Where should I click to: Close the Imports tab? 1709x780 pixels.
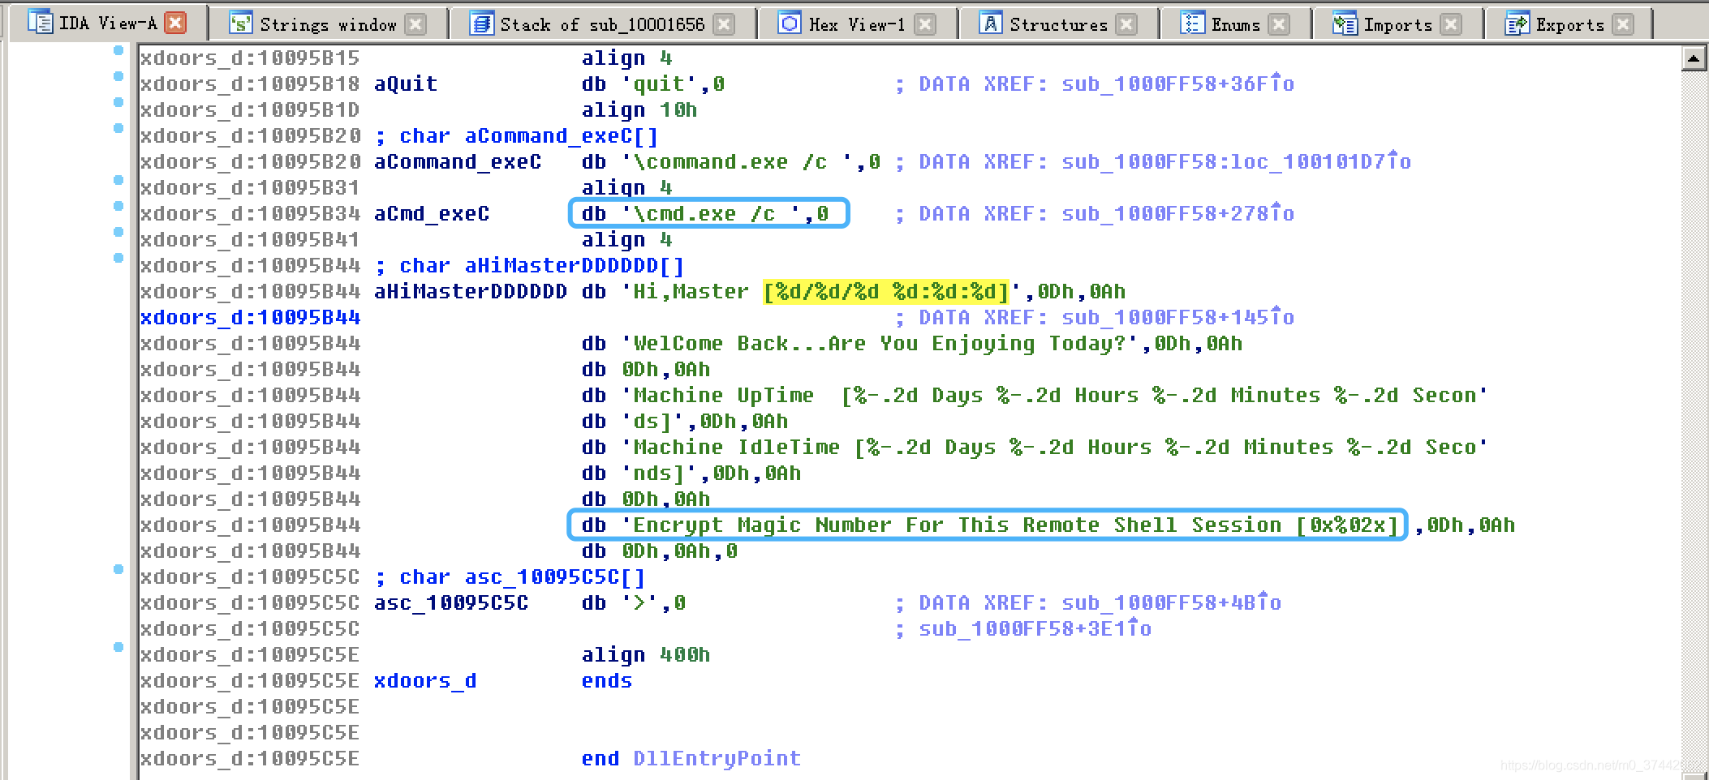tap(1451, 24)
